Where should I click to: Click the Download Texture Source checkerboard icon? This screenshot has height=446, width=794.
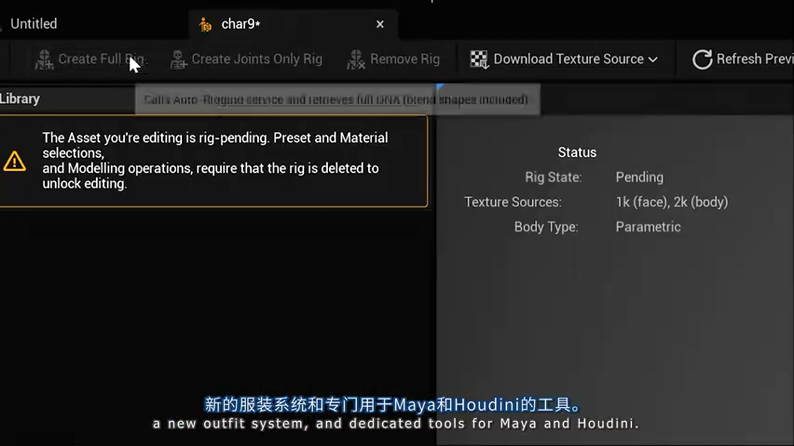coord(478,59)
